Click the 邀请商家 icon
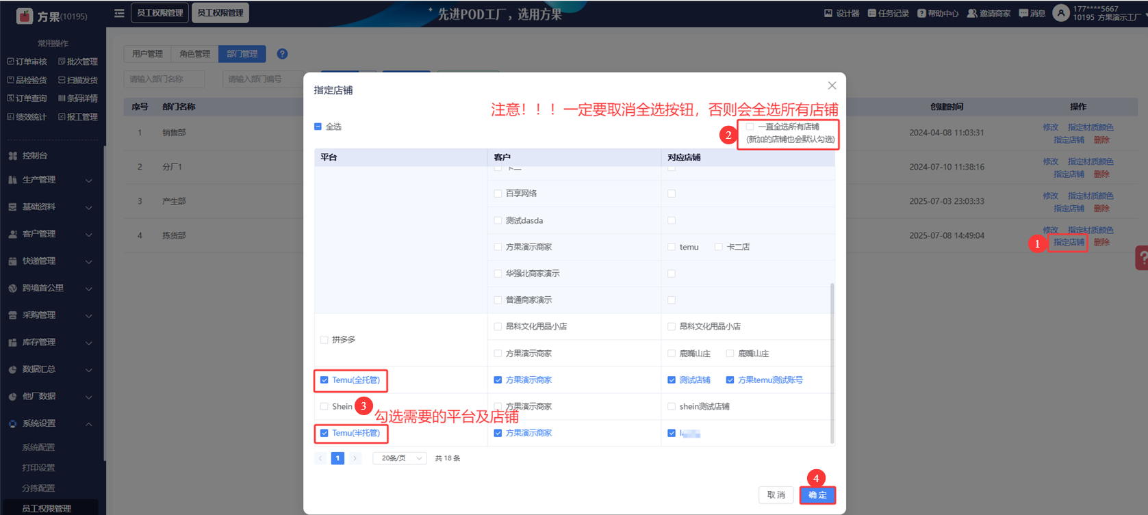 pyautogui.click(x=972, y=13)
